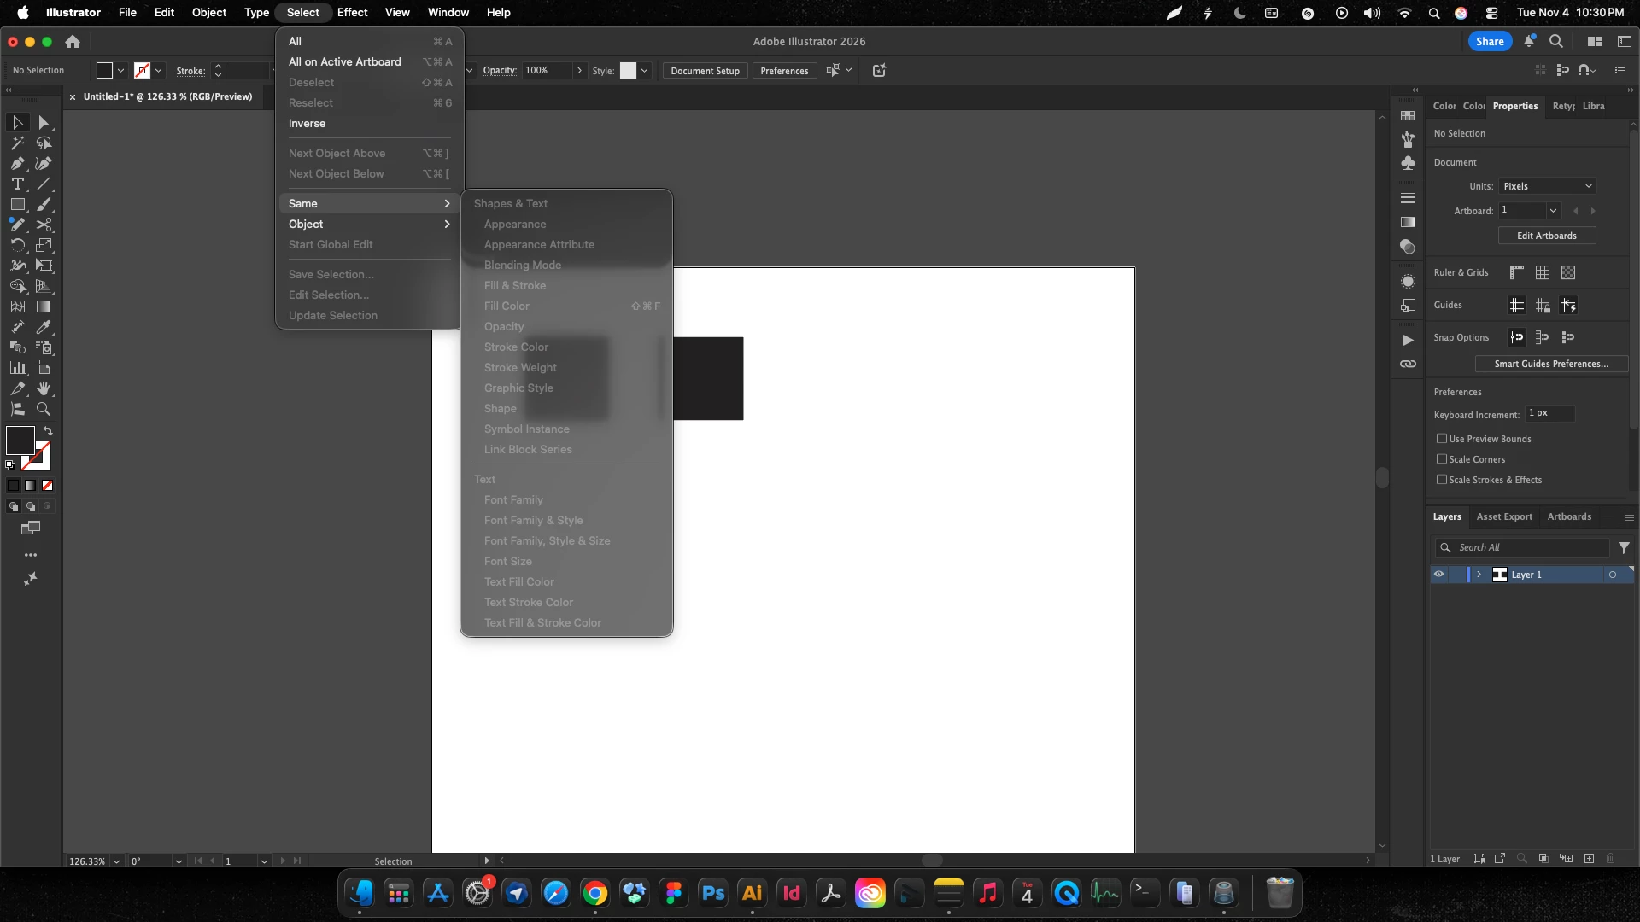Select the Rectangle tool in the toolbar

(17, 205)
